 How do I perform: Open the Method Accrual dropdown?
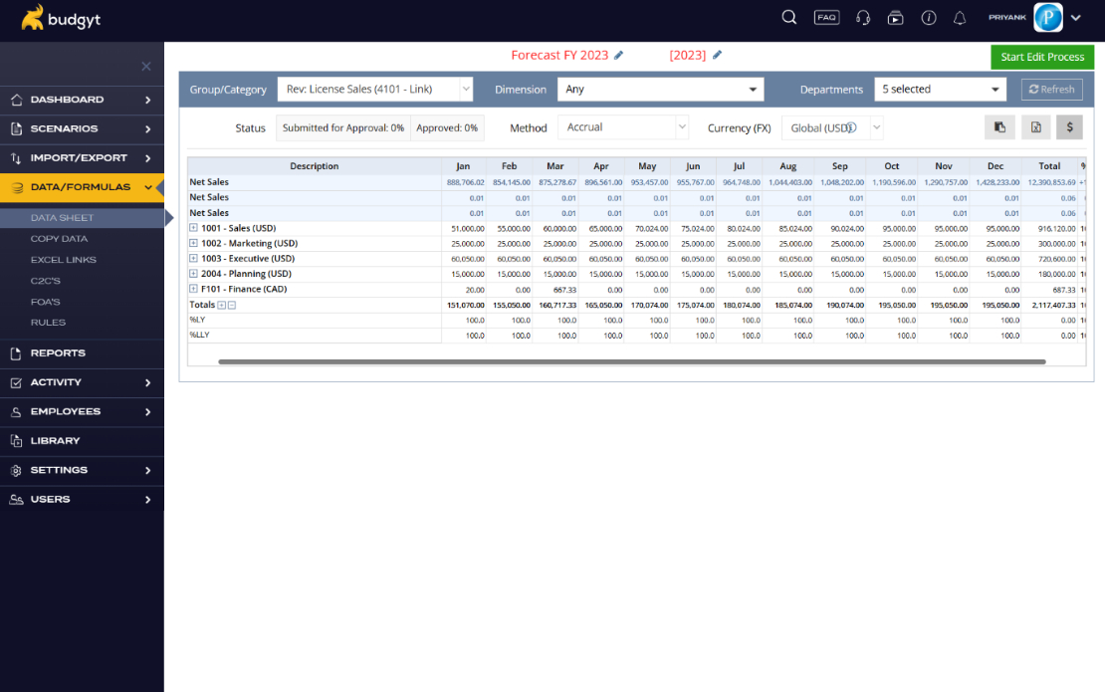(x=623, y=127)
